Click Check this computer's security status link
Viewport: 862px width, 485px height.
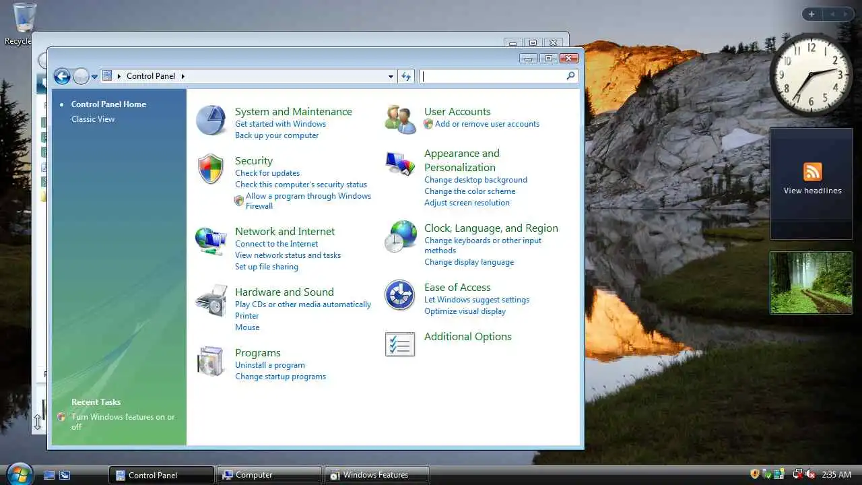click(301, 185)
